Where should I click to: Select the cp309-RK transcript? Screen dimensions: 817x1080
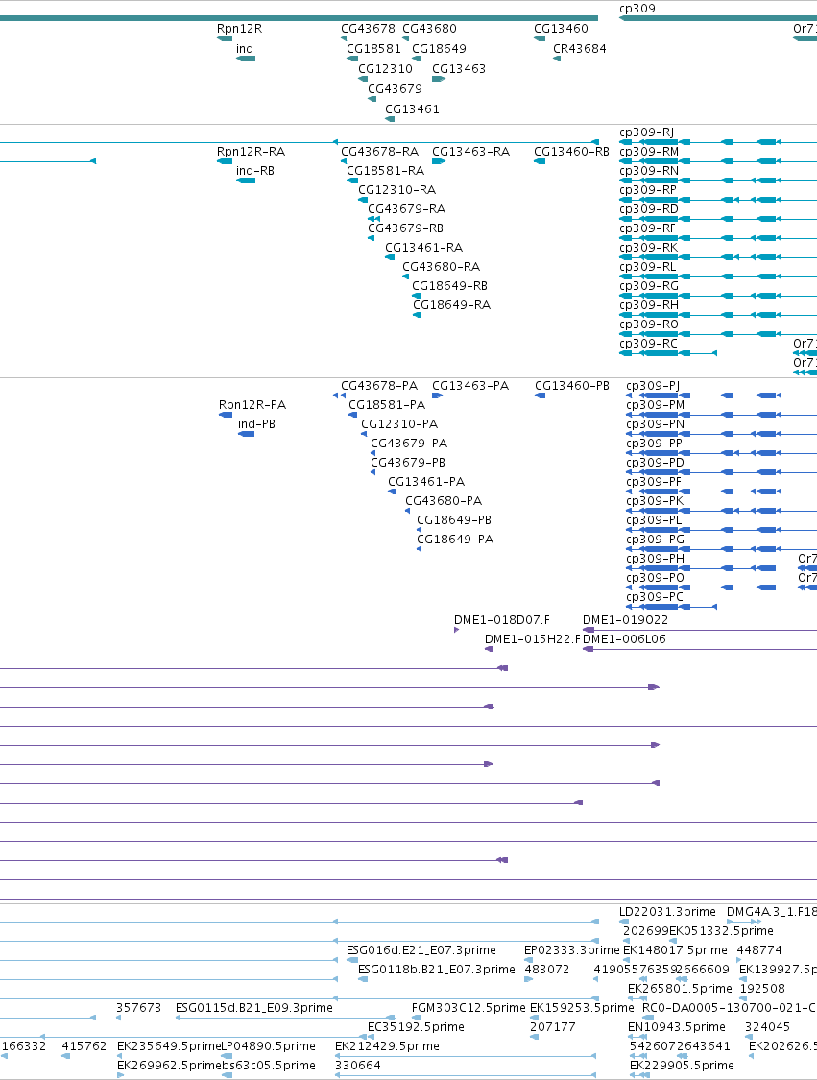[648, 248]
